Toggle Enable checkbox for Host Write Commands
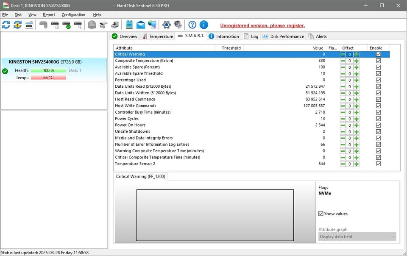Viewport: 407px width, 256px height. [x=379, y=106]
